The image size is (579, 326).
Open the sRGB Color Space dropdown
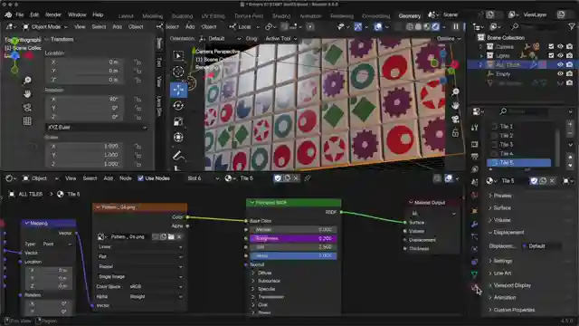point(157,286)
